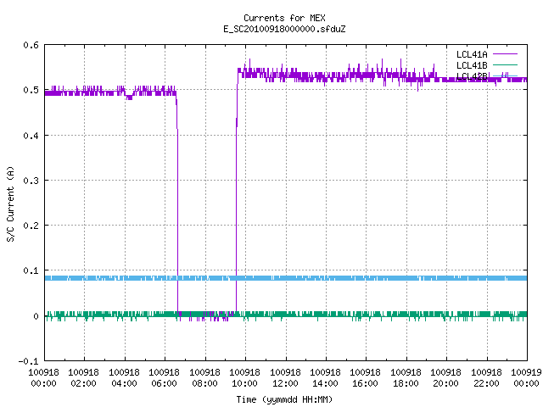The width and height of the screenshot is (543, 407).
Task: Click the y-axis tick value 0.3
Action: pos(31,181)
